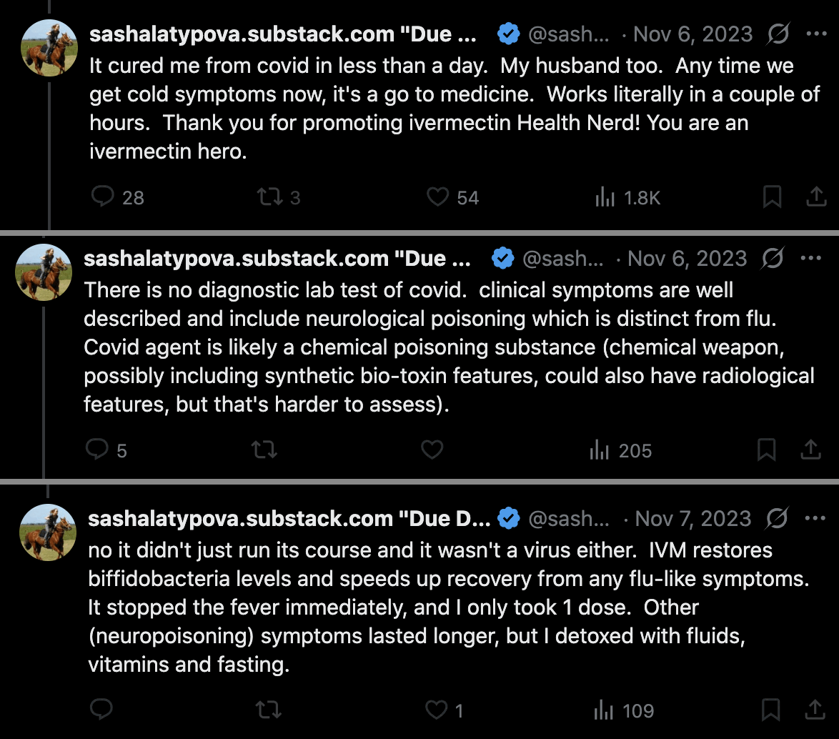Reply to the tweet with 5 replies
839x739 pixels.
click(x=97, y=450)
